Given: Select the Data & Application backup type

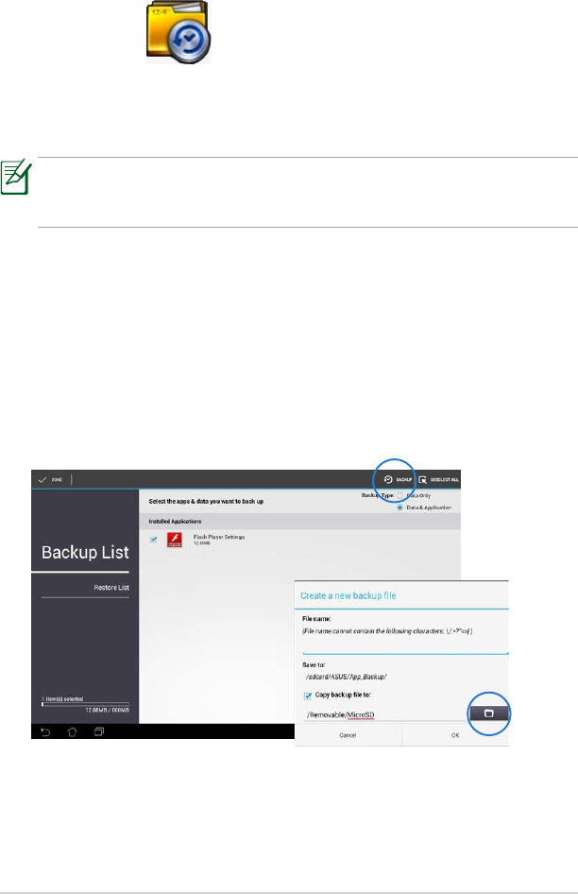Looking at the screenshot, I should pyautogui.click(x=400, y=507).
